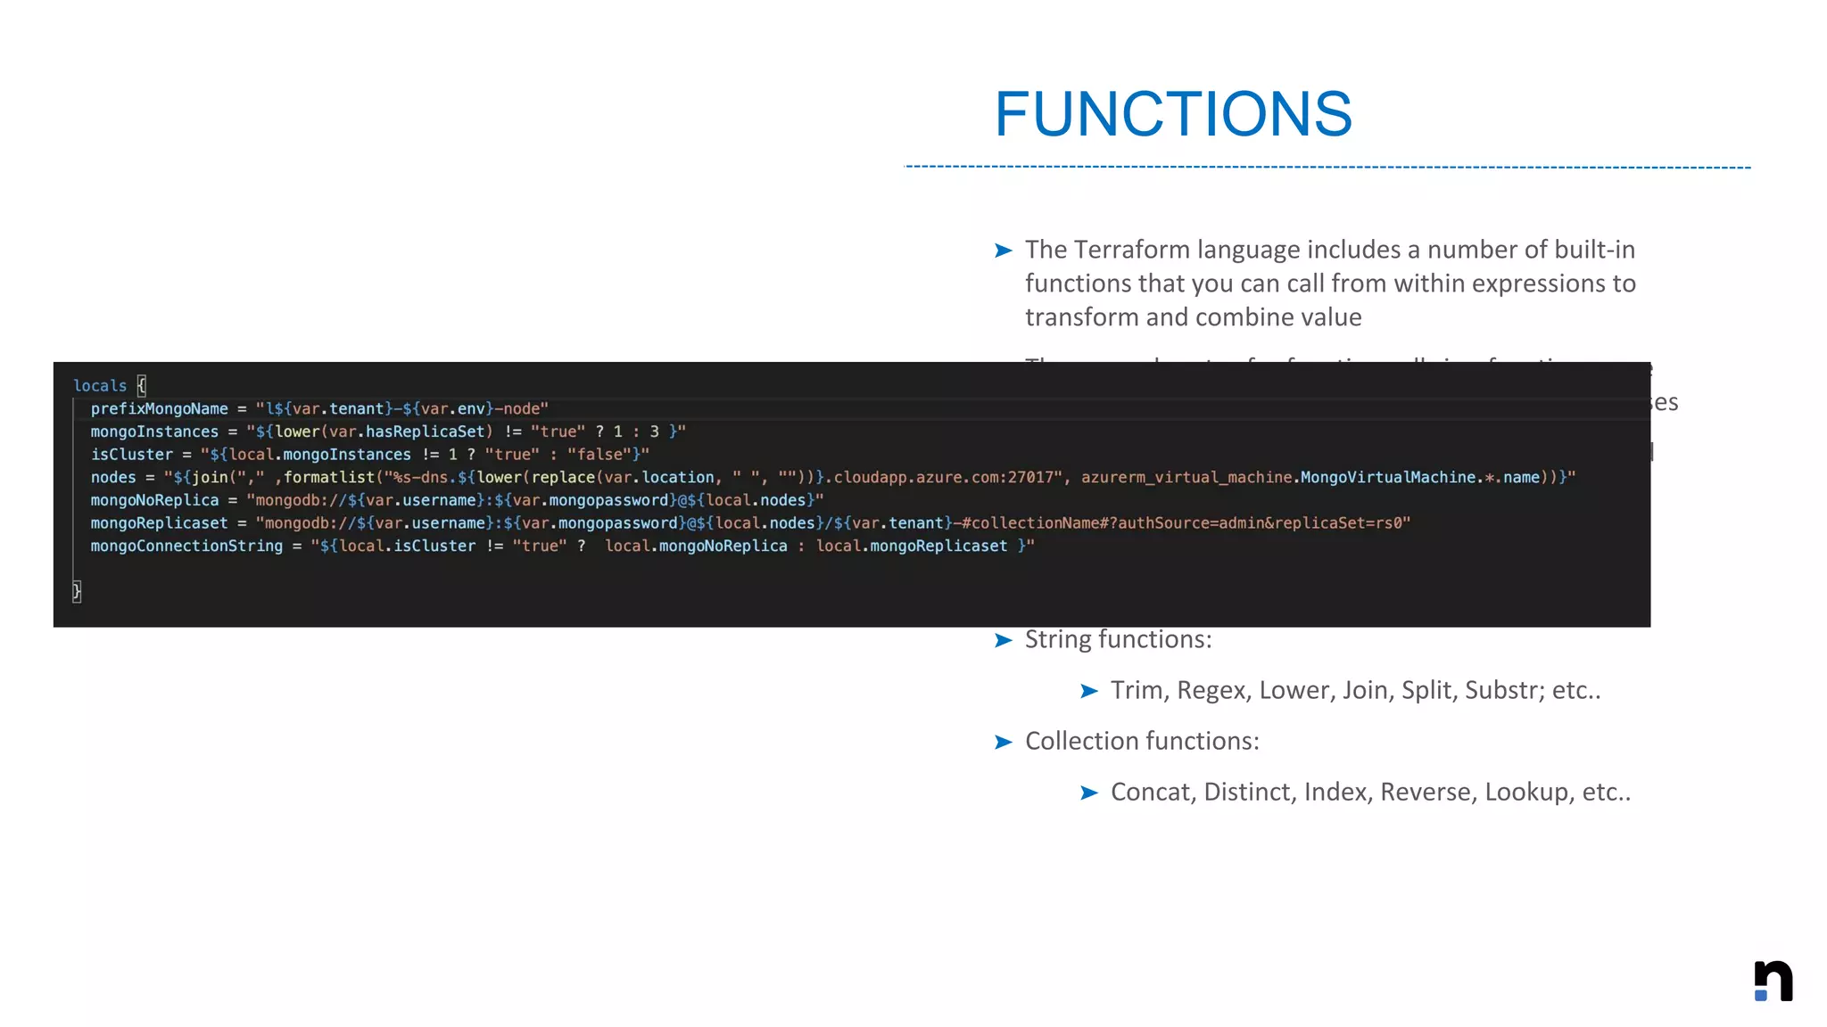This screenshot has height=1027, width=1827.
Task: Click the isCluster variable in the code
Action: pyautogui.click(x=131, y=455)
